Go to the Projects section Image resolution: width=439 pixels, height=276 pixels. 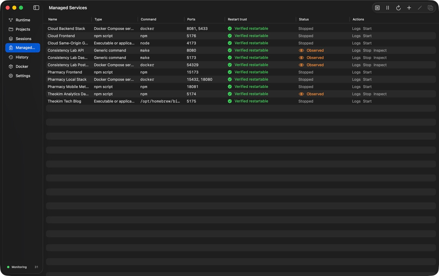23,29
